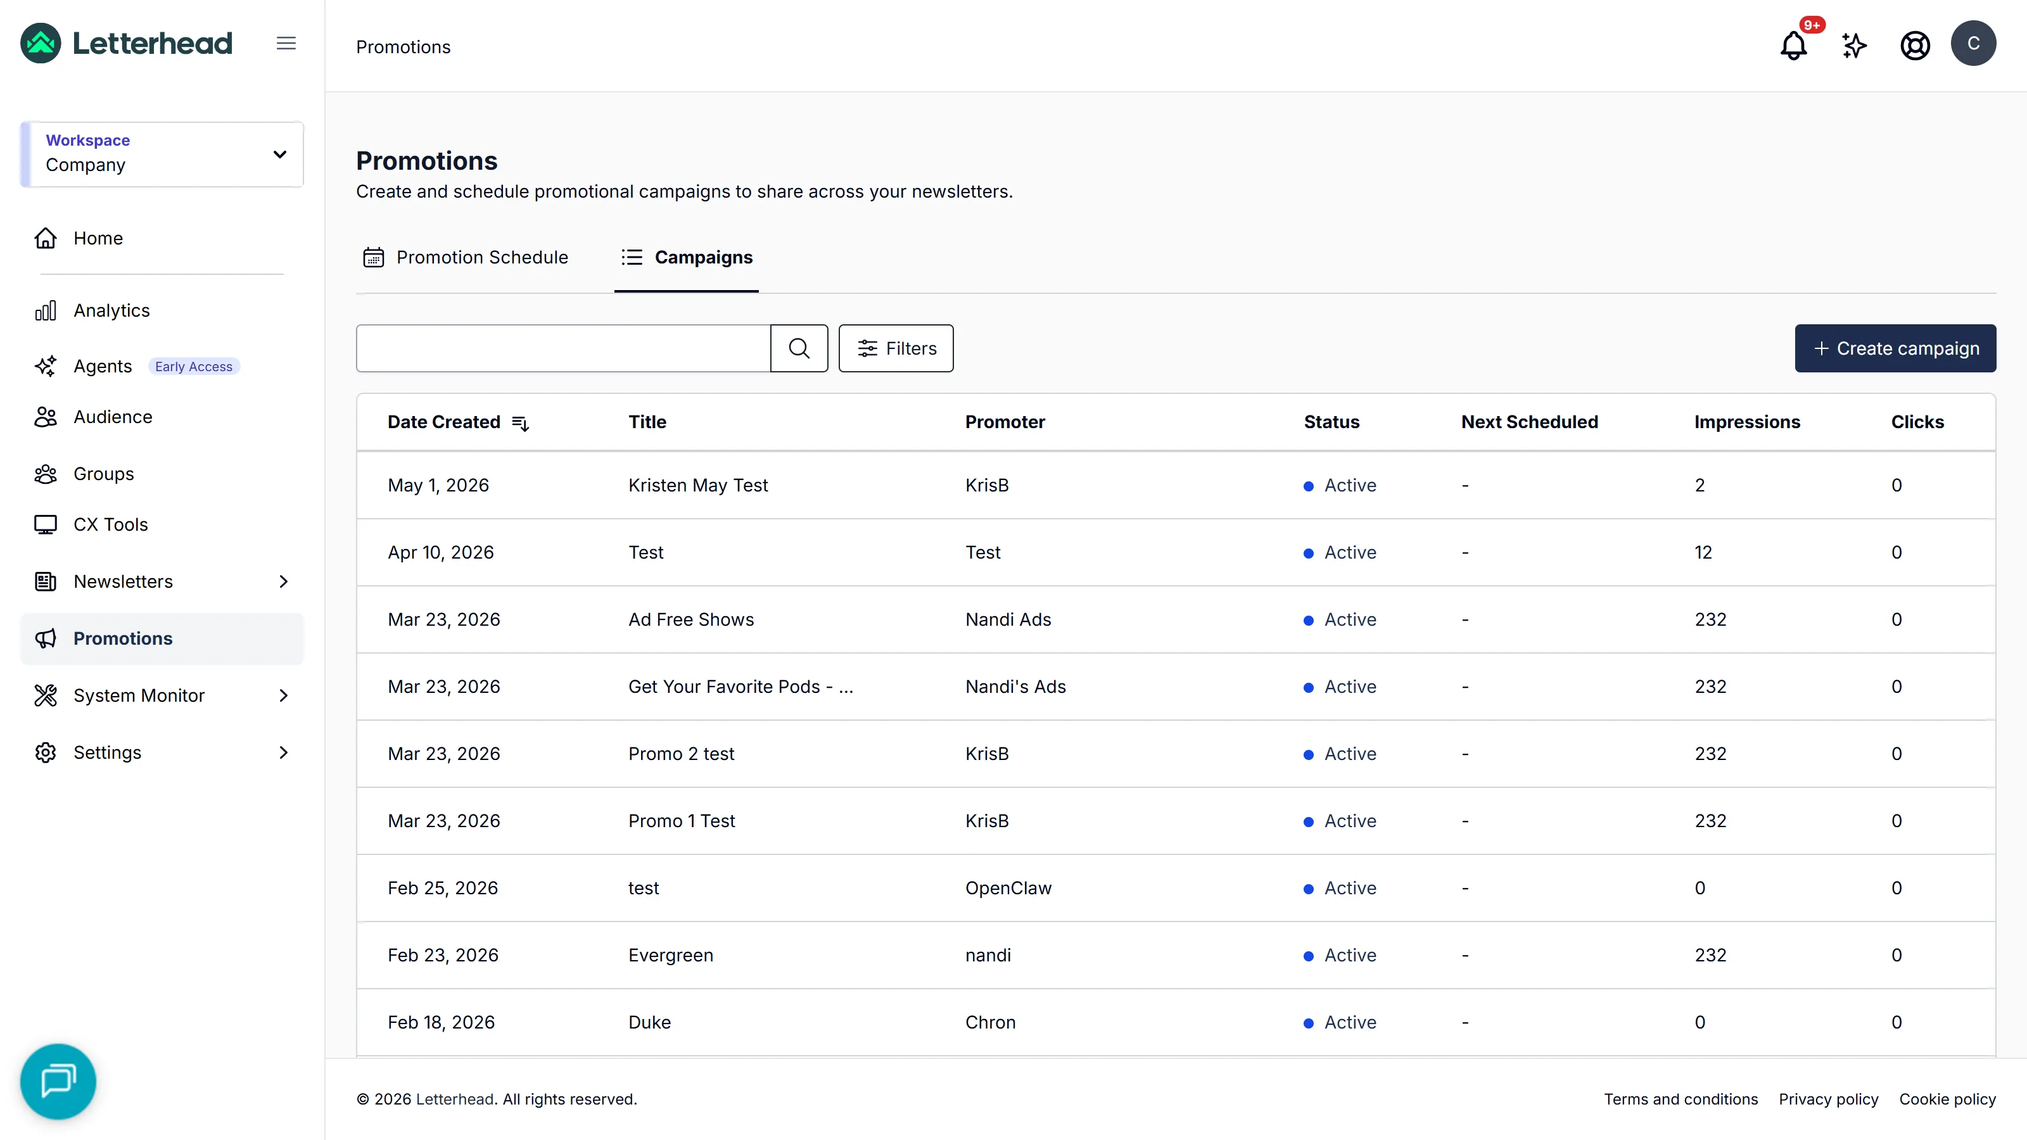This screenshot has height=1140, width=2027.
Task: Click the Promotions breadcrumb in header
Action: coord(403,46)
